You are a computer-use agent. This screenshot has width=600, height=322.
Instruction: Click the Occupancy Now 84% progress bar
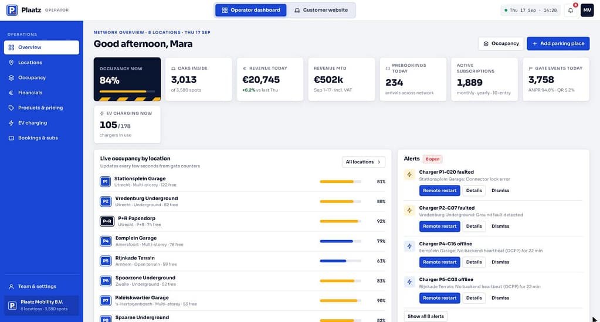(127, 92)
